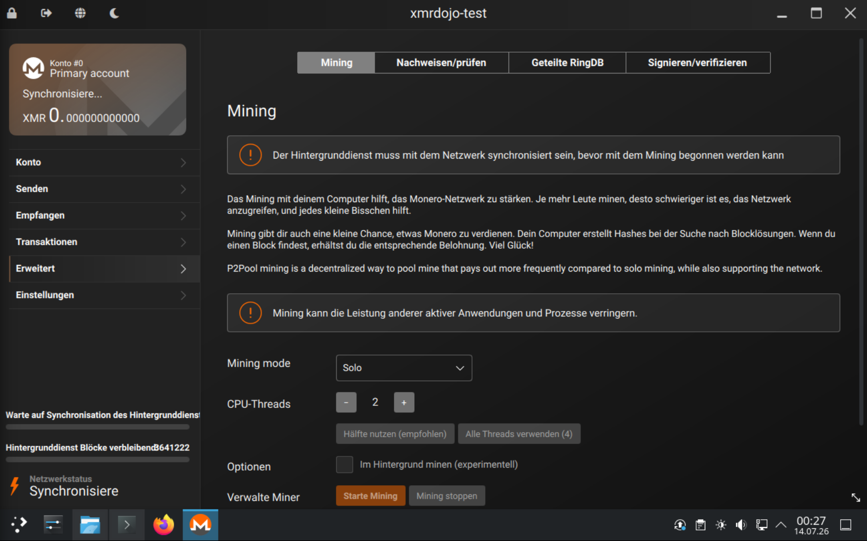The image size is (867, 541).
Task: Click the Primary account card
Action: coord(97,89)
